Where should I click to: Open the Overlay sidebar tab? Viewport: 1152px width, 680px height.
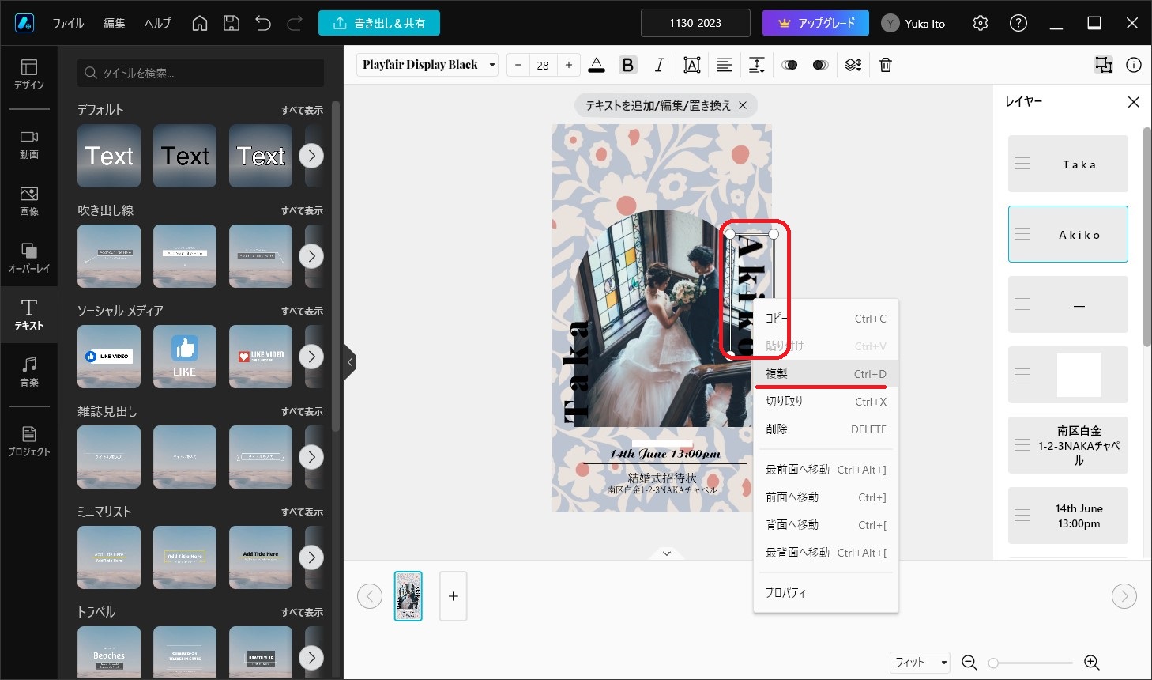(29, 259)
